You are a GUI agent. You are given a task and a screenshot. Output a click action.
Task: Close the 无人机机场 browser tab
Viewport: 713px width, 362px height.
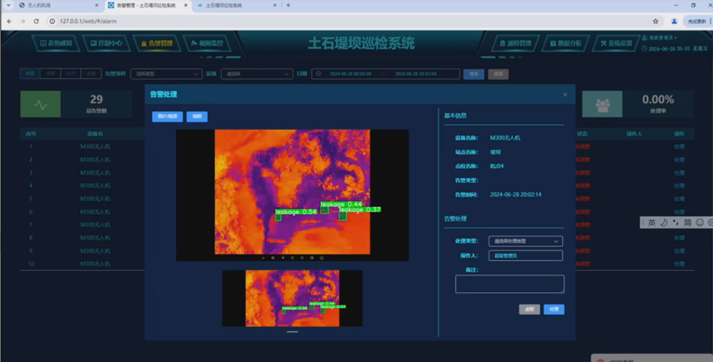click(96, 5)
